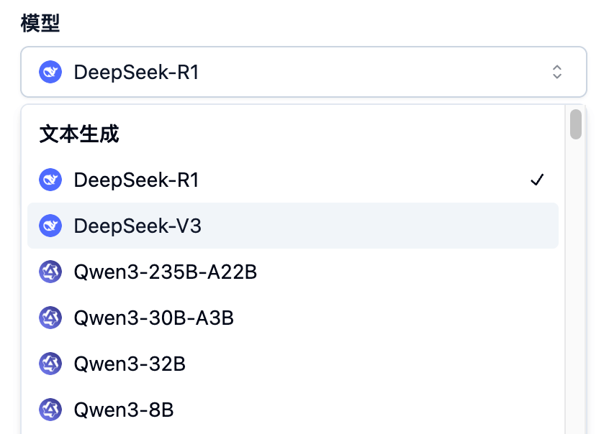This screenshot has width=609, height=434.
Task: Click the Qwen3-235B-A22B model icon
Action: 50,272
